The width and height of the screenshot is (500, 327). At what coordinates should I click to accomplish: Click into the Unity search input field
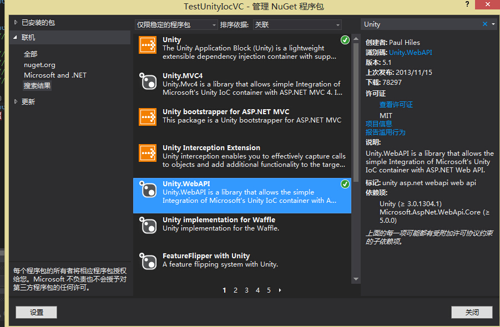422,24
